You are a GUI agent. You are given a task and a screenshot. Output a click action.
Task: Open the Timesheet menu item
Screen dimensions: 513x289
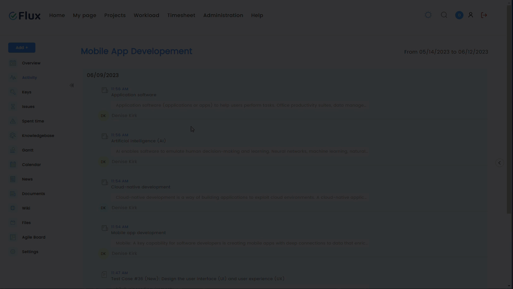point(181,15)
